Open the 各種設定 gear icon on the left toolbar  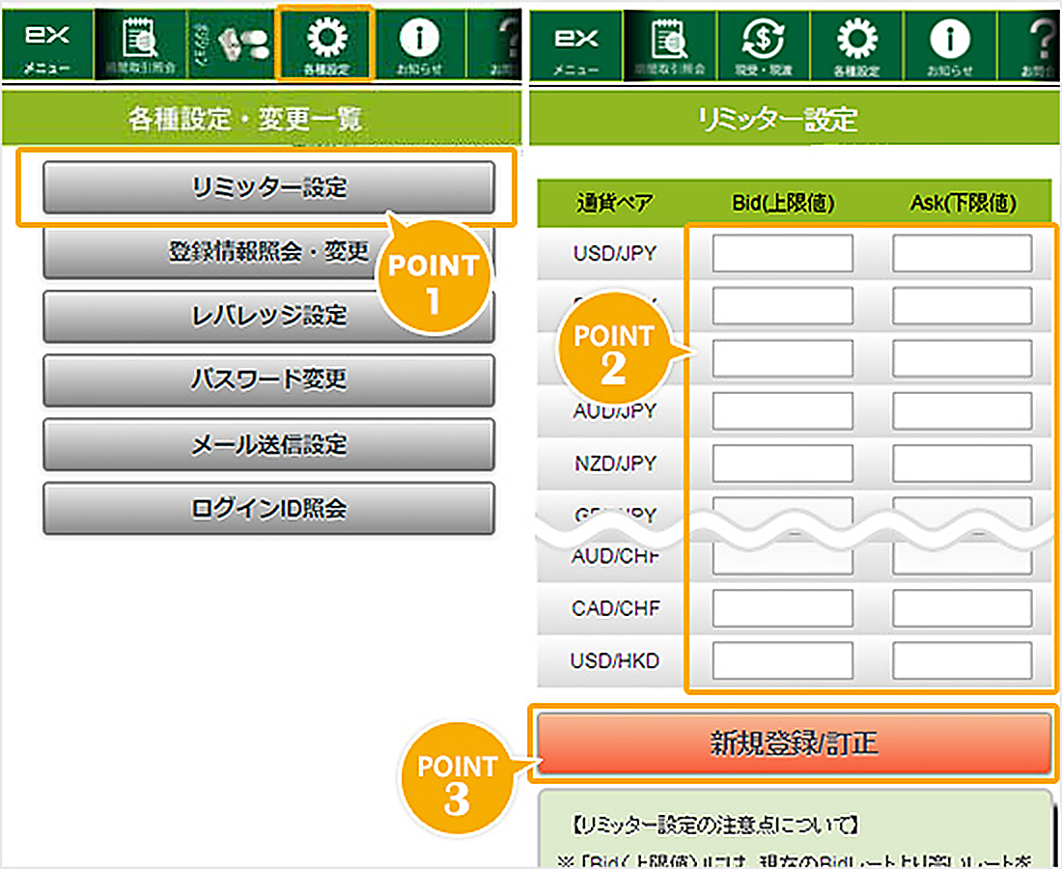tap(326, 42)
